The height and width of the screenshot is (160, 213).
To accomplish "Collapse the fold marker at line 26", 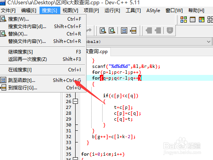I will click(76, 101).
